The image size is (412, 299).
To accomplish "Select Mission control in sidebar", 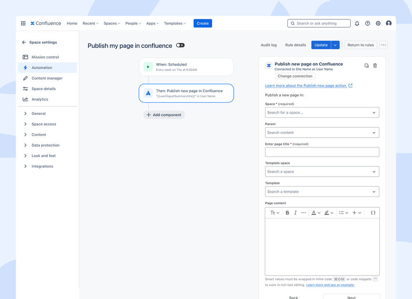I will [47, 57].
